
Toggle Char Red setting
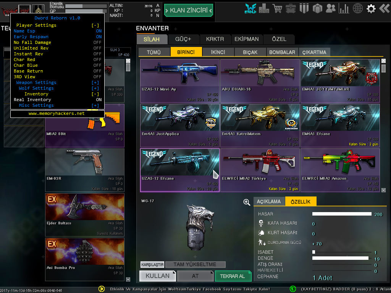57,60
